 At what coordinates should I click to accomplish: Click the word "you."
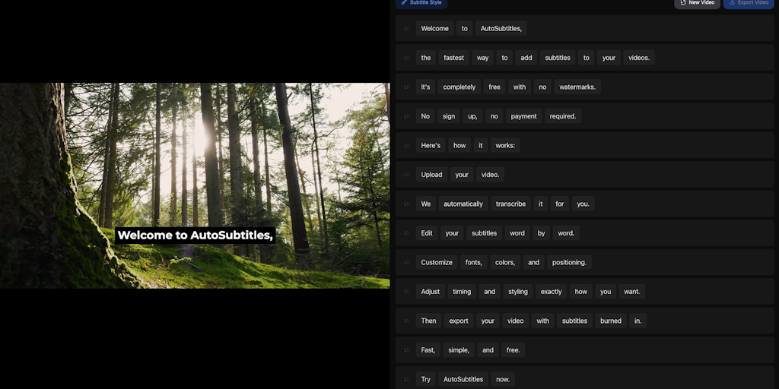583,204
